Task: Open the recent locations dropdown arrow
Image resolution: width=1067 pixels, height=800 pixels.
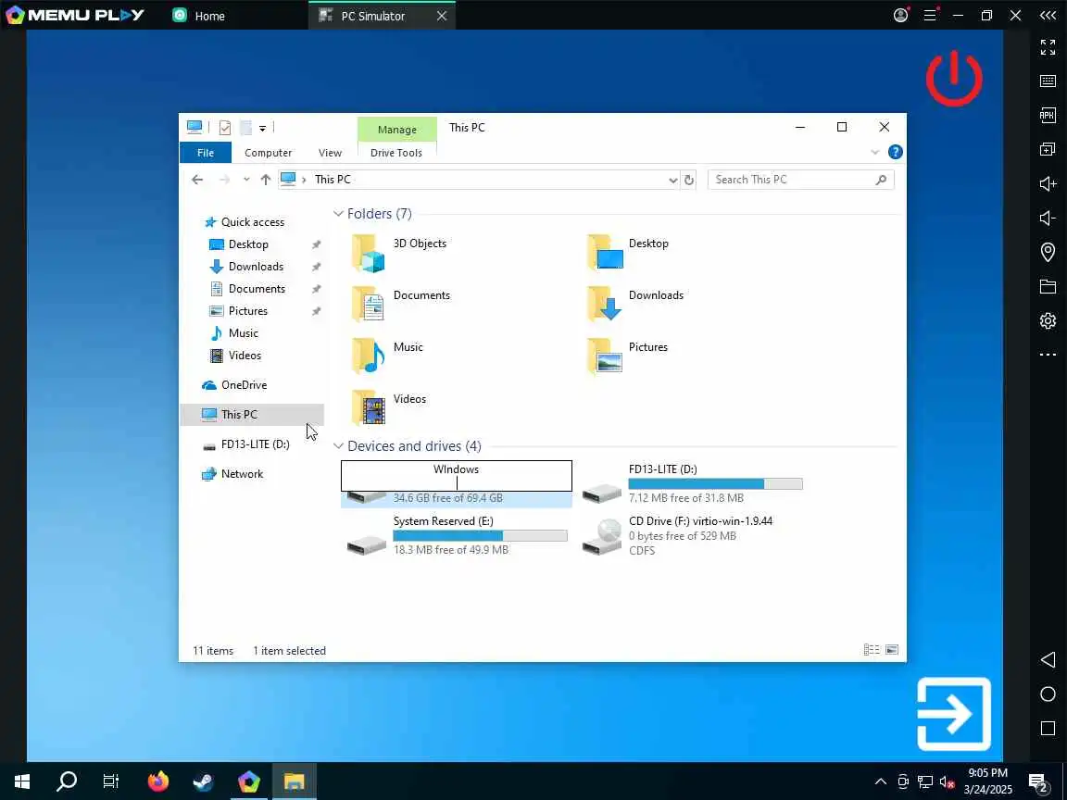Action: click(x=246, y=180)
